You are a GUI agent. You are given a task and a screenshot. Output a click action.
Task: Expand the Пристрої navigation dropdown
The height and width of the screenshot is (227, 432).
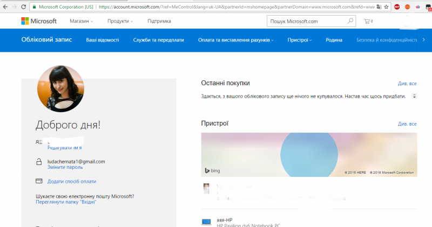[300, 40]
